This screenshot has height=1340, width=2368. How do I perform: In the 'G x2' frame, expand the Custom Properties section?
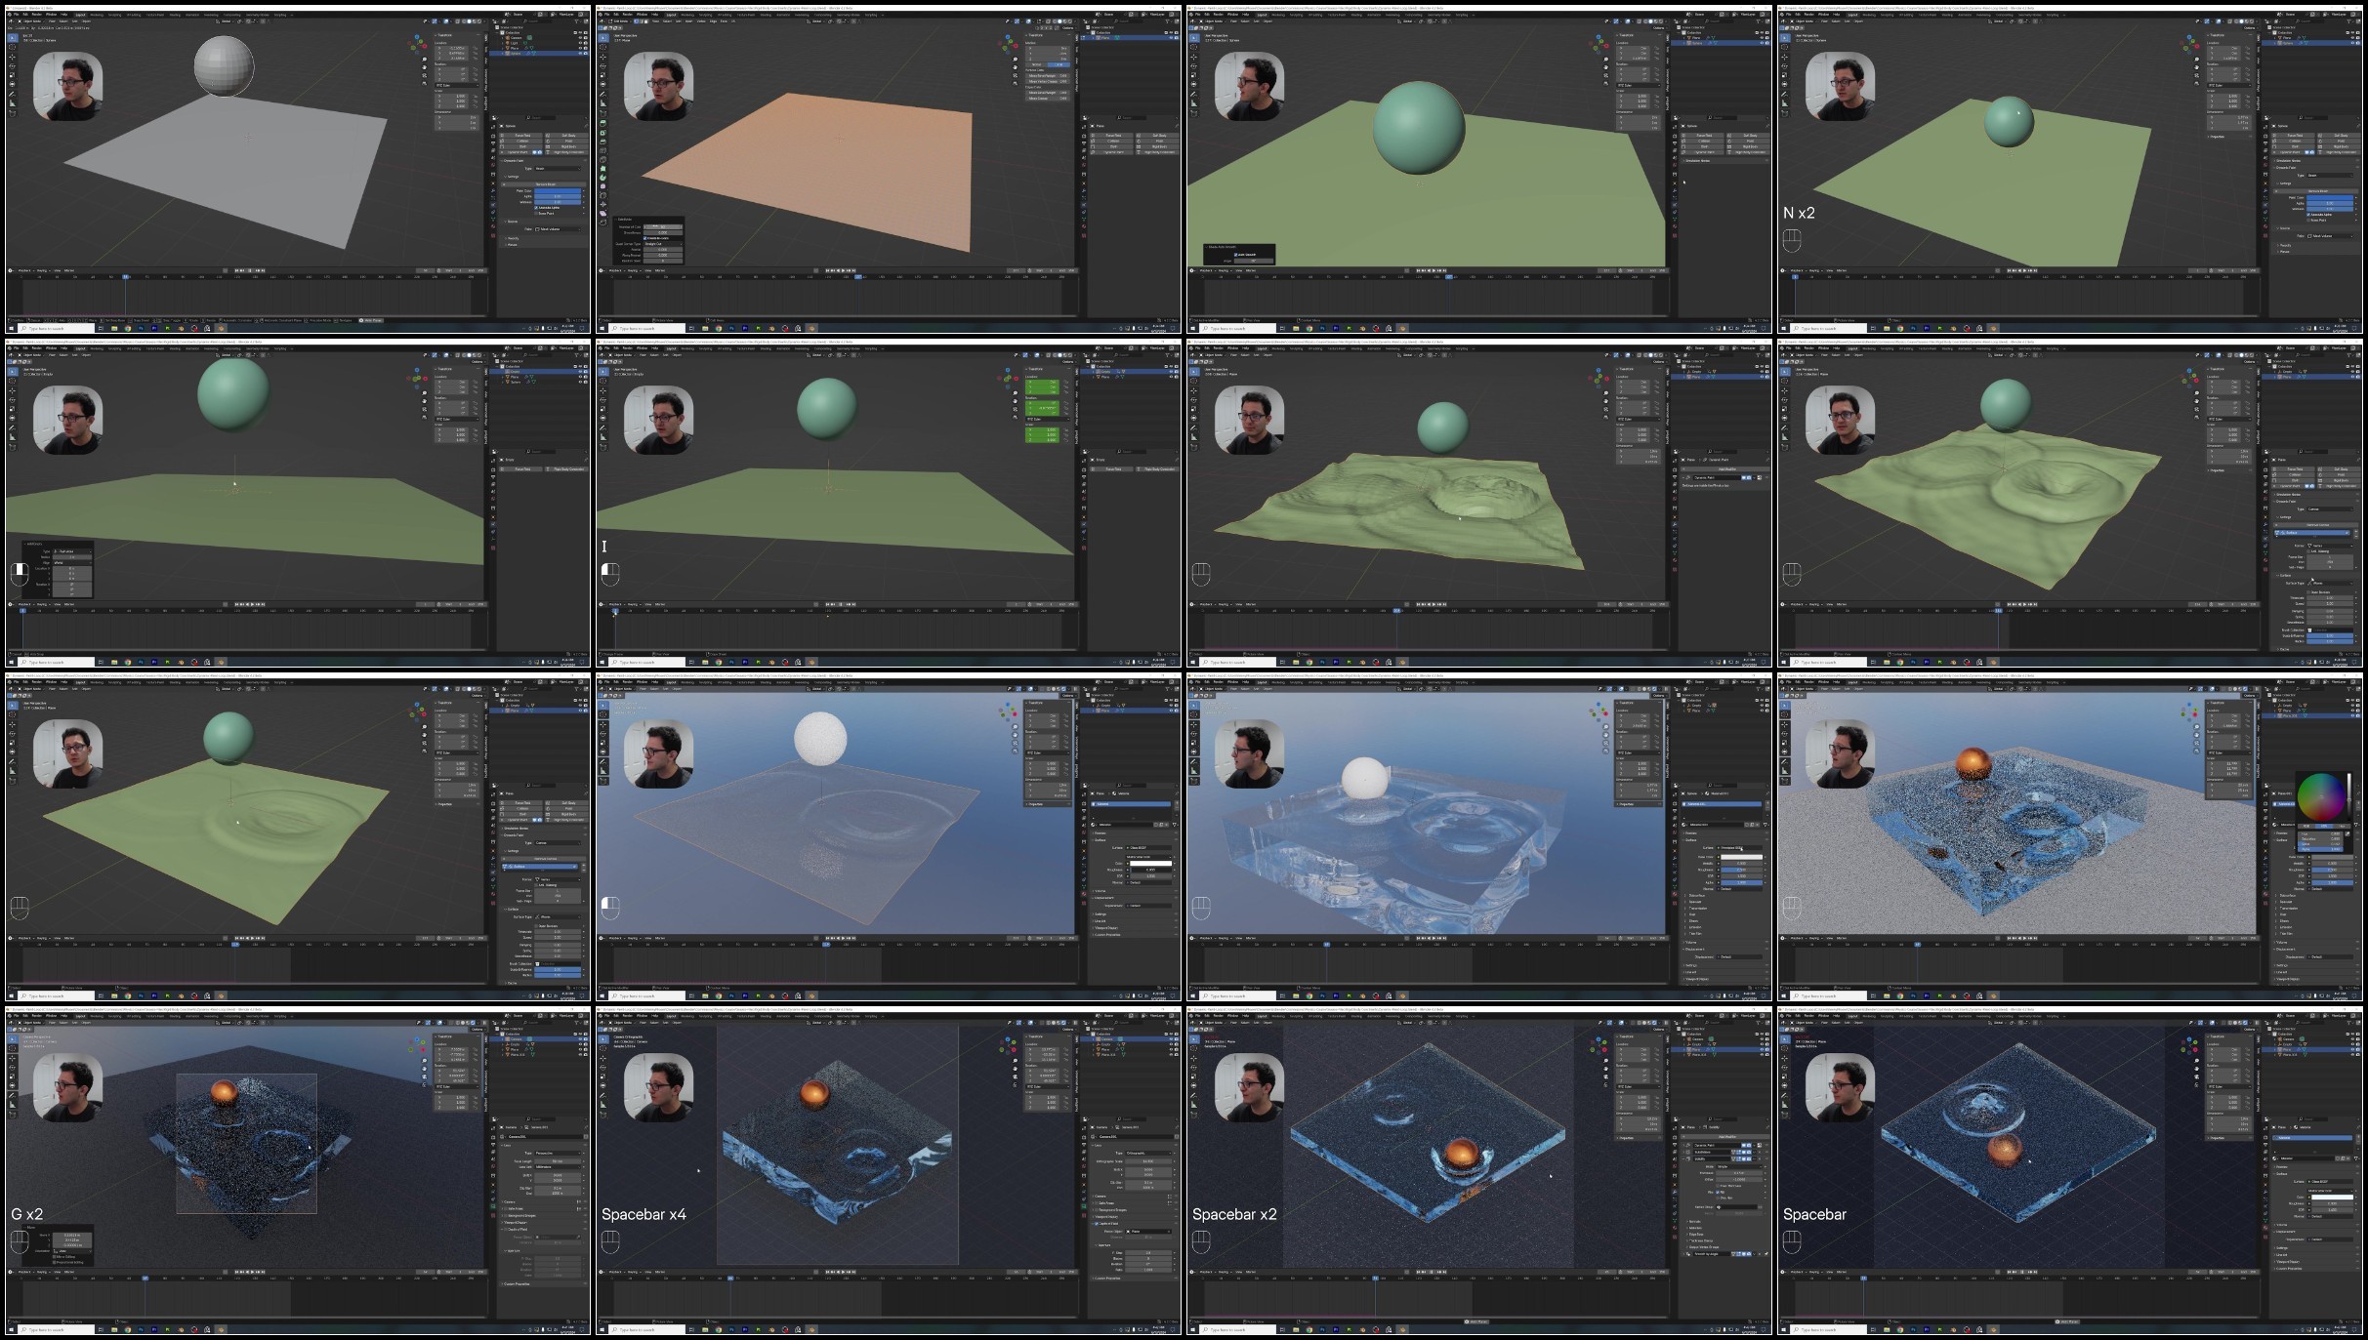click(517, 1283)
